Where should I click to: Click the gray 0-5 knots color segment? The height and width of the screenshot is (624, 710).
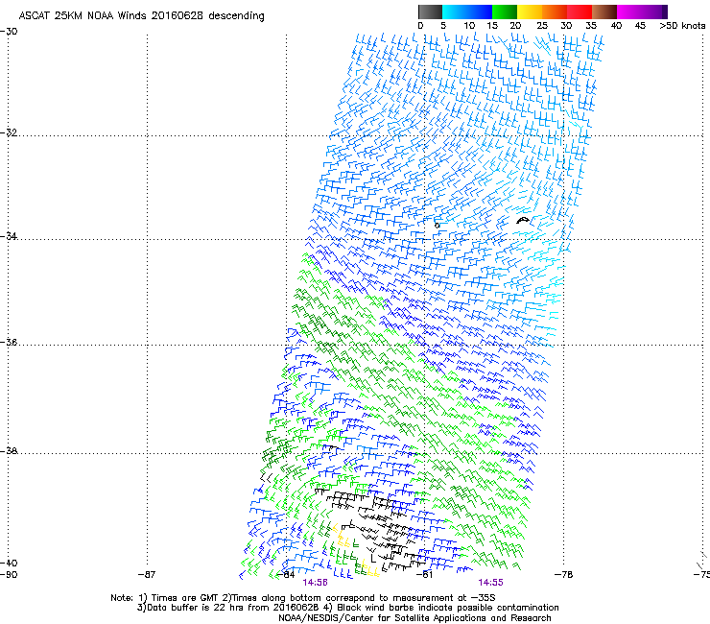pyautogui.click(x=431, y=12)
